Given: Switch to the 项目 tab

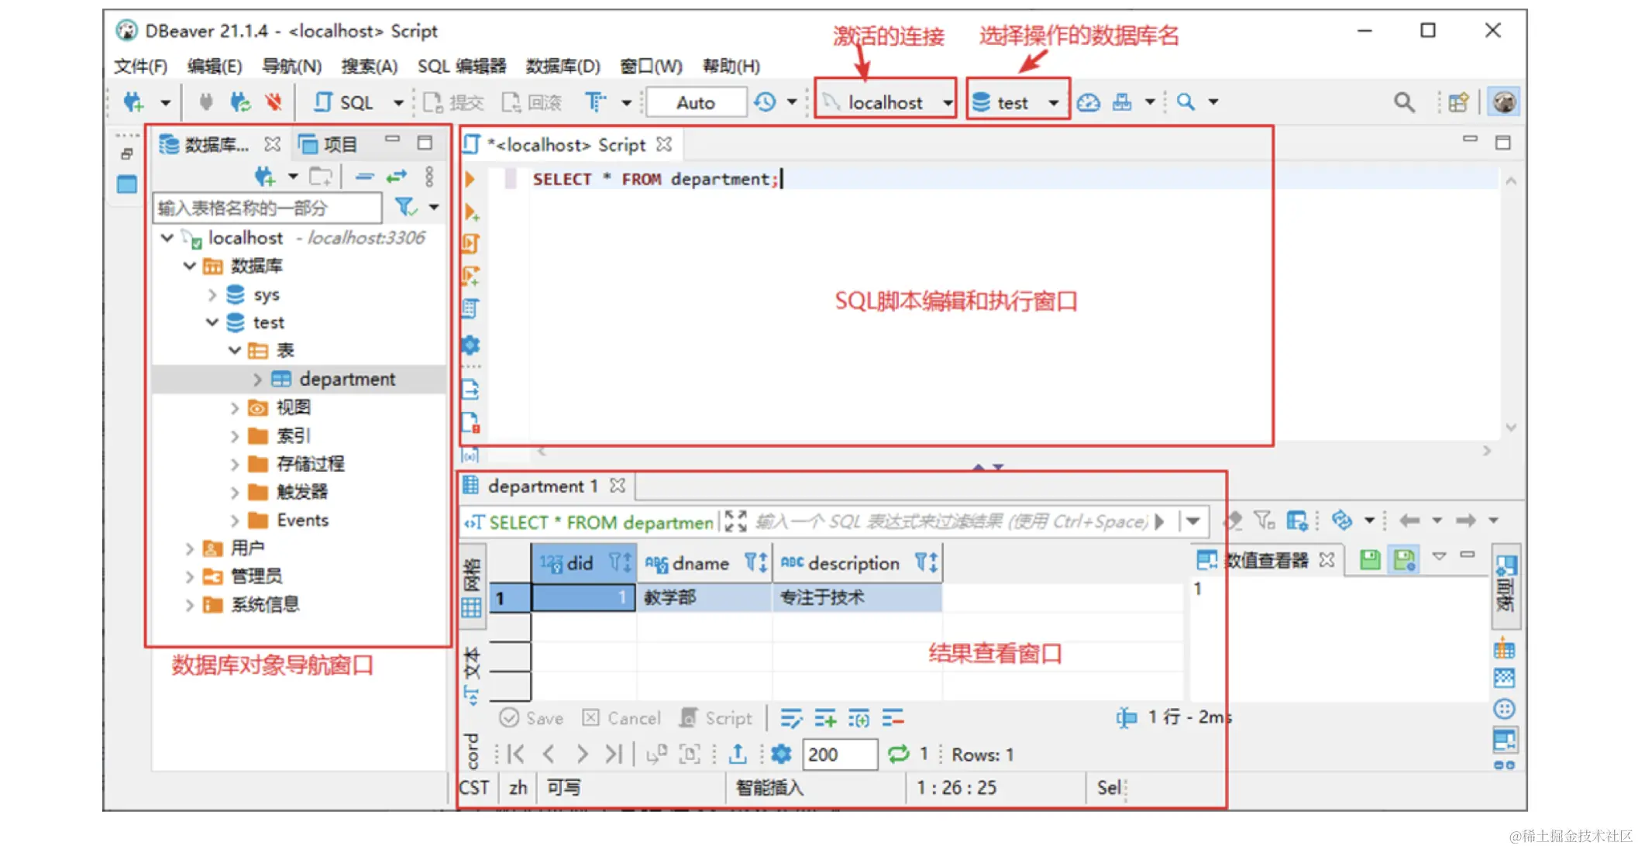Looking at the screenshot, I should (x=329, y=144).
